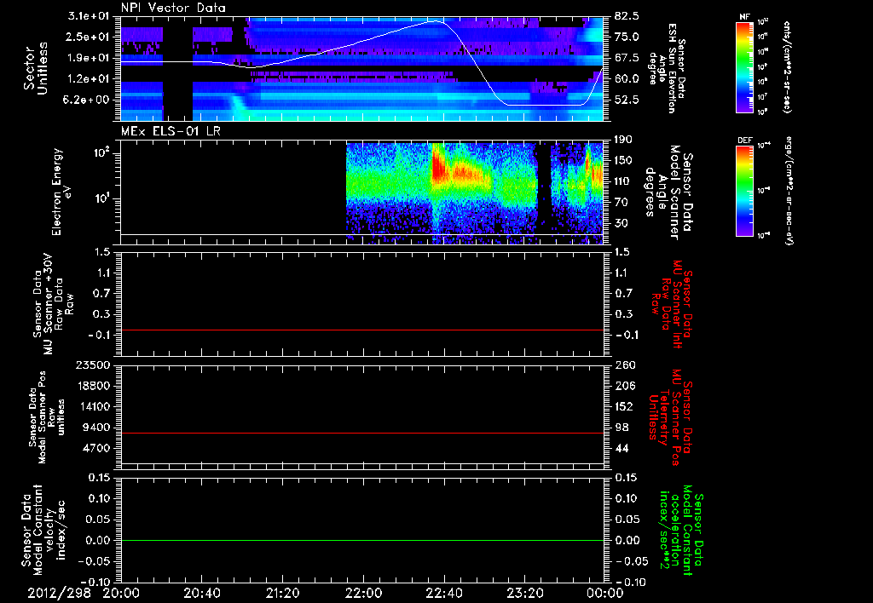
Task: Click the "18800" scanner position tick label
Action: point(92,386)
